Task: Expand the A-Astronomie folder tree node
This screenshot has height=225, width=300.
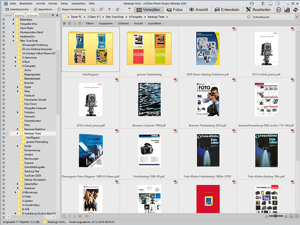Action: point(16,57)
